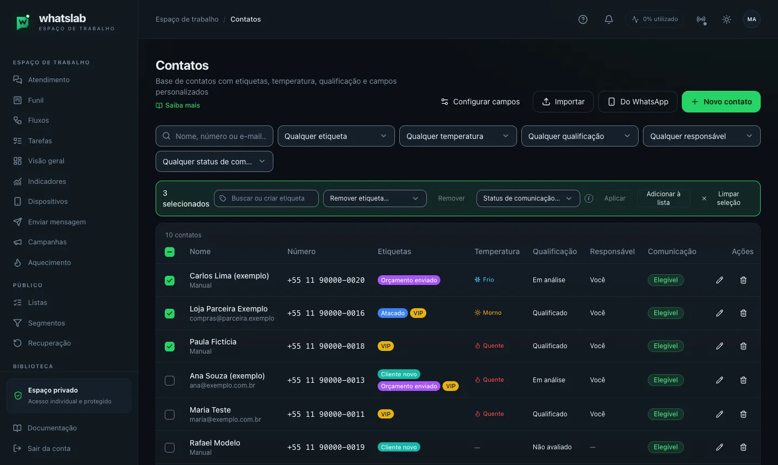Open the Qualquer qualificação filter dropdown
This screenshot has height=465, width=778.
tap(580, 136)
